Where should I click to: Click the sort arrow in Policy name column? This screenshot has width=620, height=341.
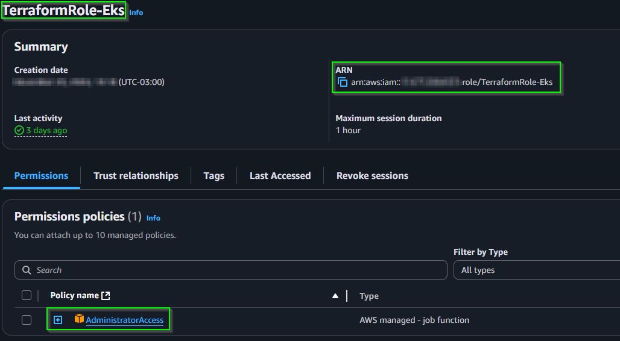tap(335, 296)
